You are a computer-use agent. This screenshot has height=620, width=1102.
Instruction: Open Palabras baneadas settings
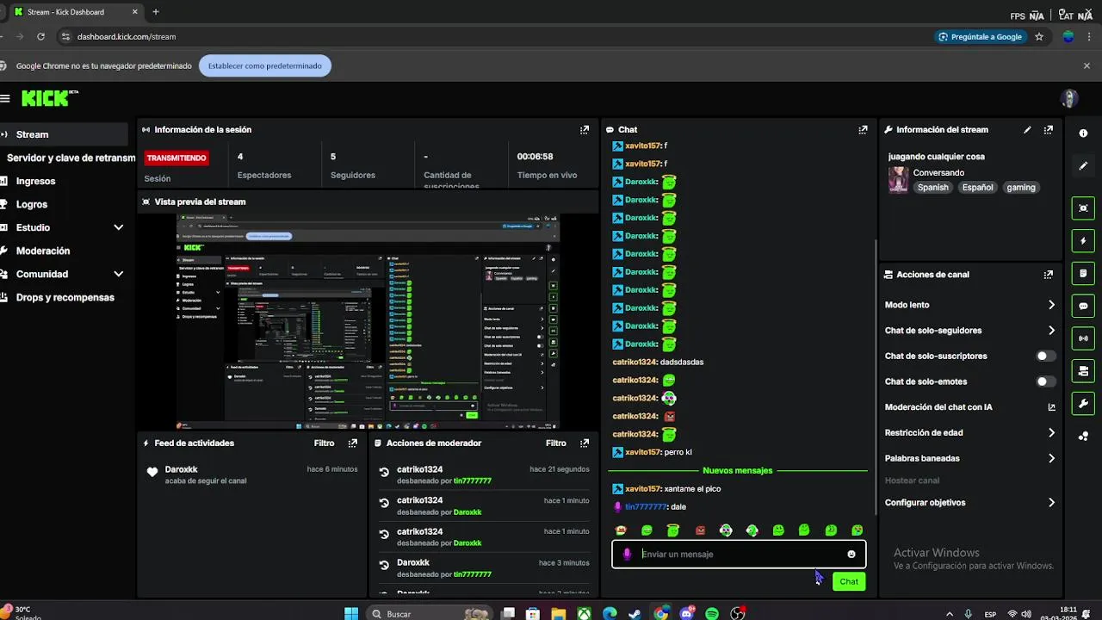click(x=969, y=459)
